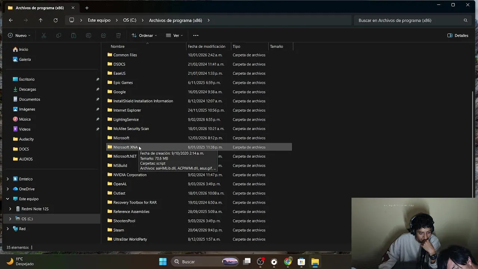
Task: Go to Inicio in the sidebar
Action: click(24, 49)
